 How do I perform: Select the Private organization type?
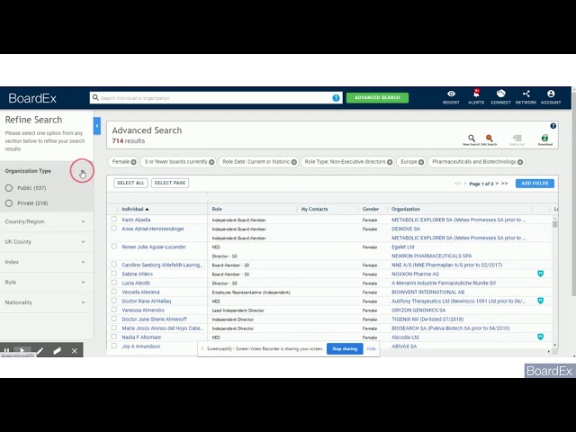(9, 203)
